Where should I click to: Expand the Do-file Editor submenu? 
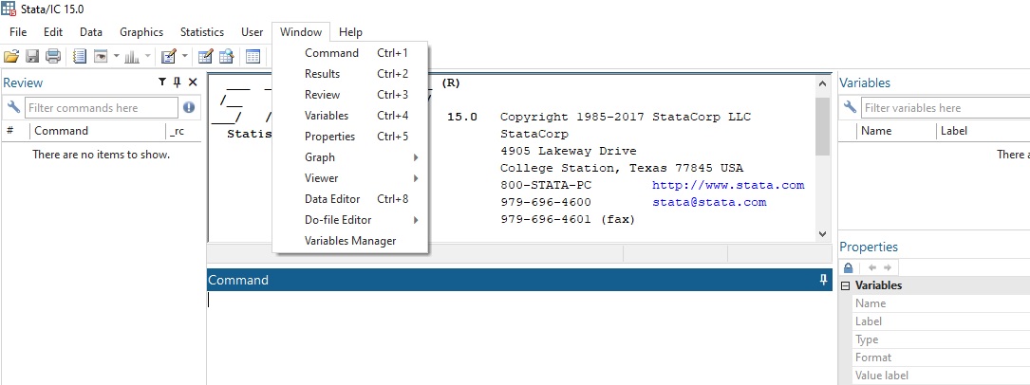point(350,220)
